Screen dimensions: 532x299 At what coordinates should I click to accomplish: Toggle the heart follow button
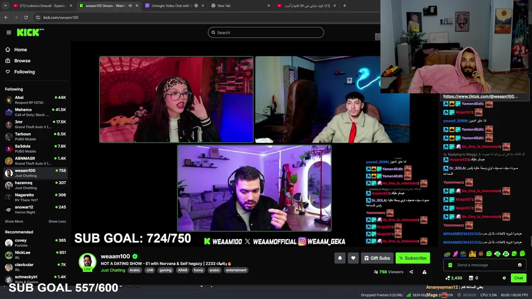[x=353, y=258]
